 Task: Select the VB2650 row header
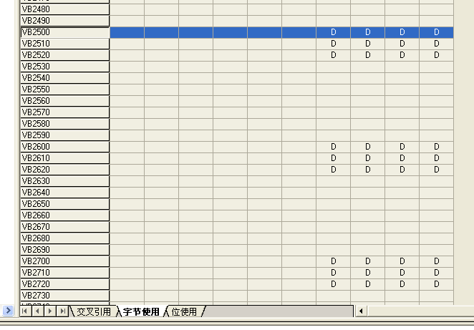coord(64,204)
